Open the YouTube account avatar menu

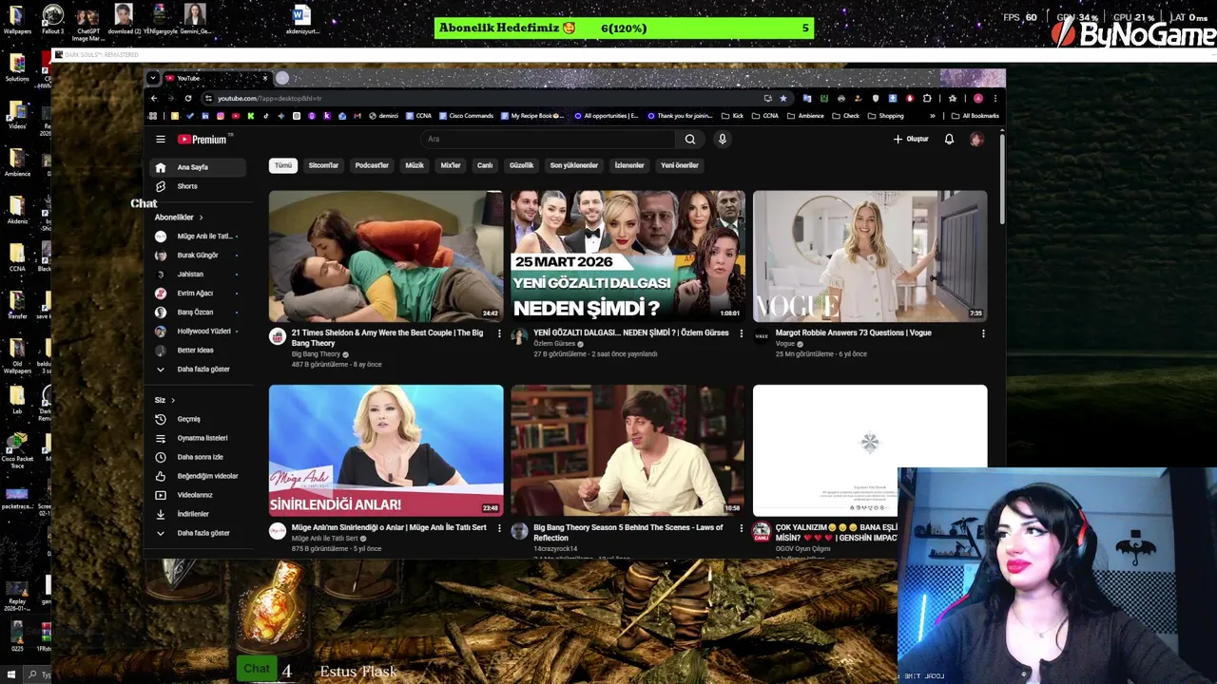click(976, 139)
